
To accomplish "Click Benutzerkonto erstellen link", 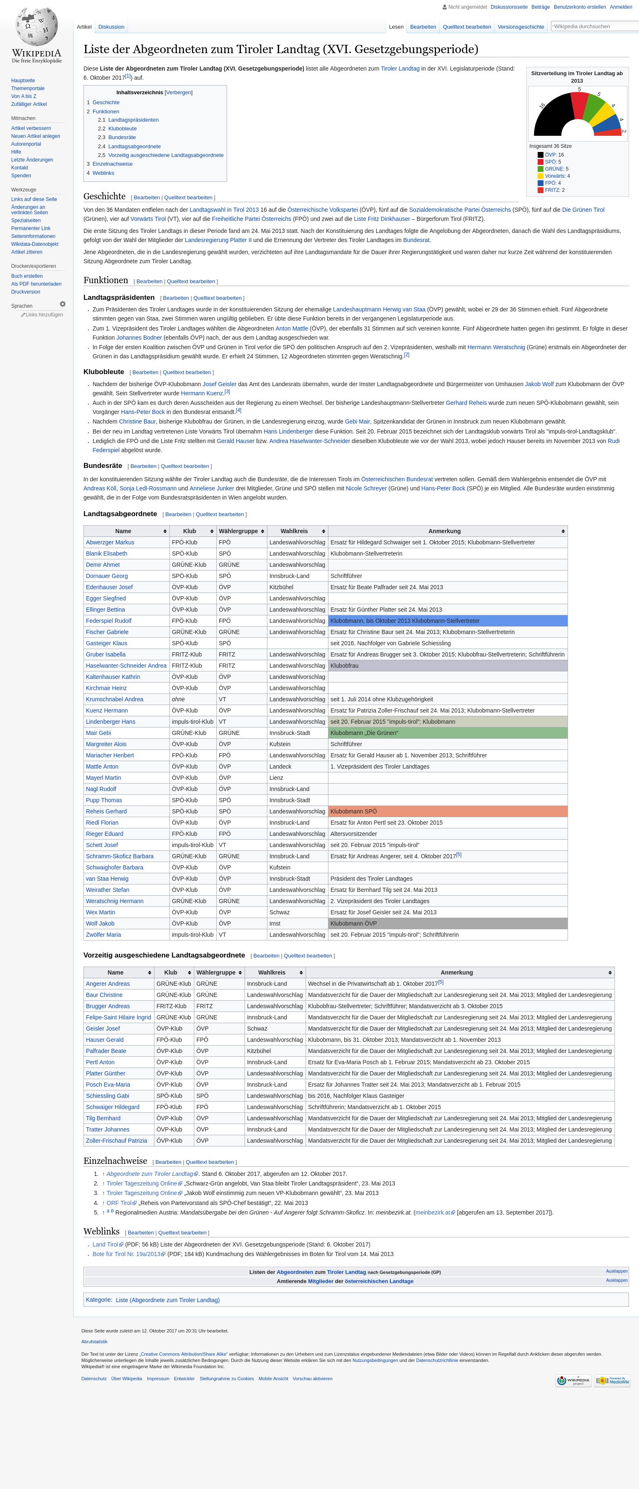I will coord(580,7).
